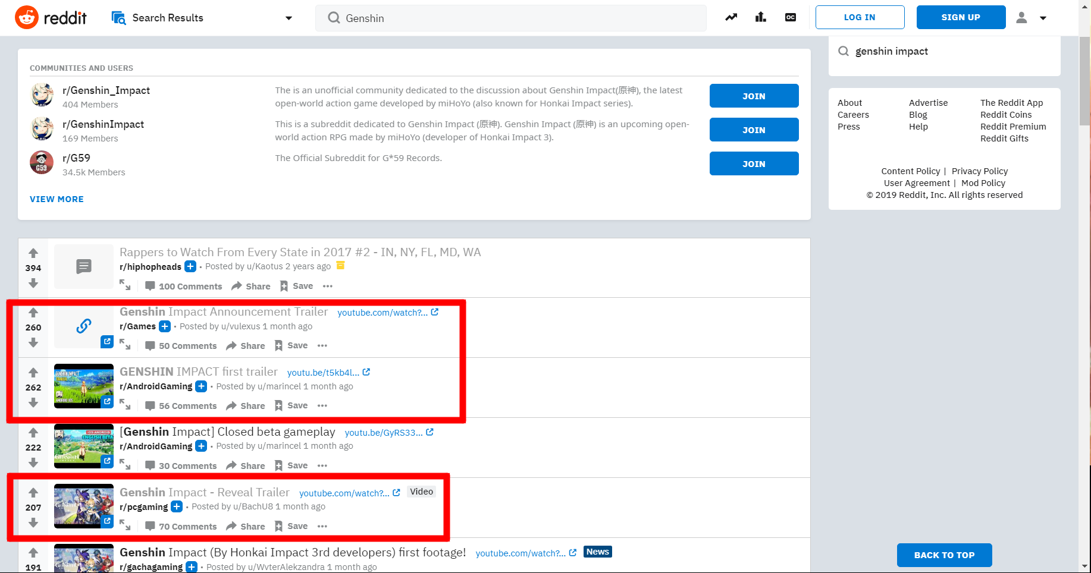
Task: Click the genshin impact sidebar search box
Action: click(x=944, y=51)
